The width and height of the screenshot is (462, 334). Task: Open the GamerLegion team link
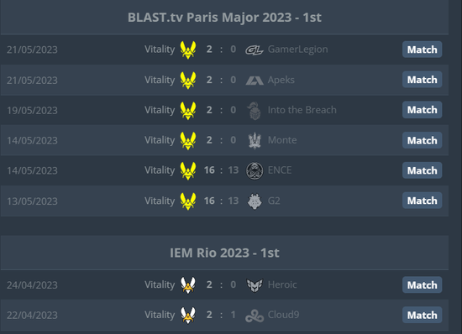click(297, 50)
